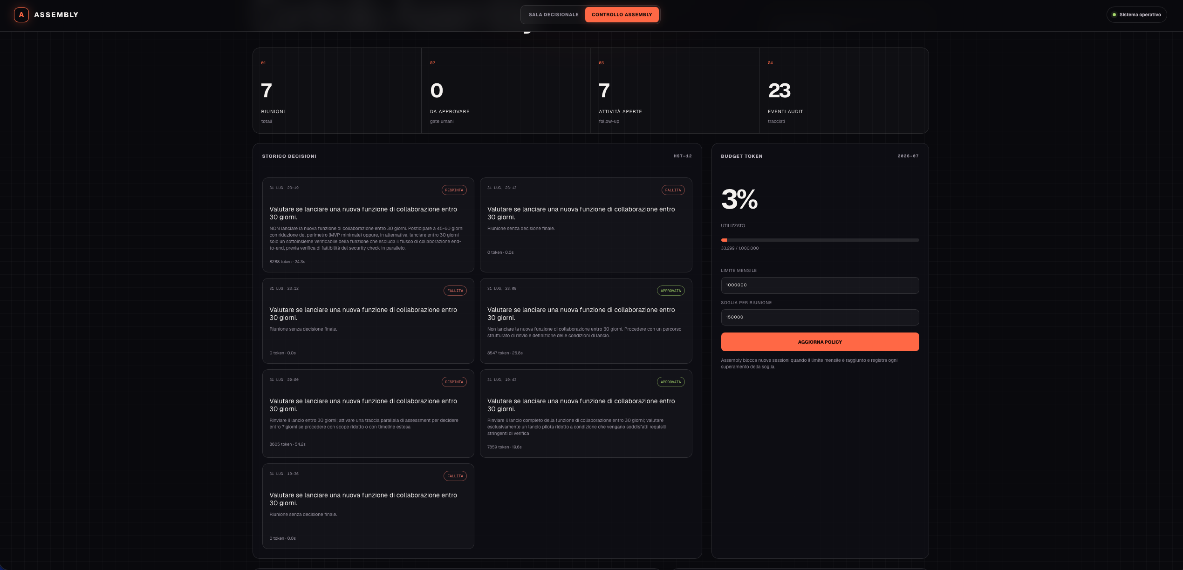1183x570 pixels.
Task: Open the Eventi Audit stat card
Action: [843, 91]
